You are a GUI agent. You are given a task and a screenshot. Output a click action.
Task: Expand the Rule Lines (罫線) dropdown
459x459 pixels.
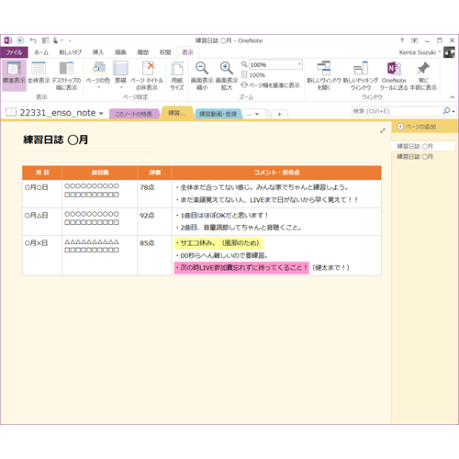[x=121, y=75]
